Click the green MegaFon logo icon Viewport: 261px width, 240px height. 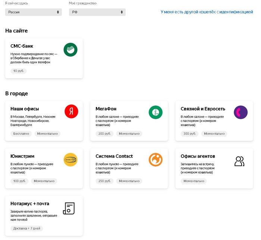(155, 112)
